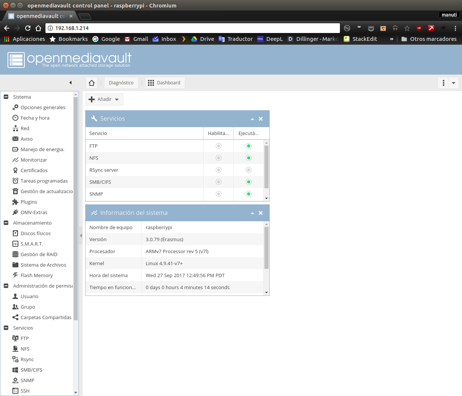This screenshot has height=396, width=462.
Task: Open the Gmail bookmark
Action: coord(136,39)
